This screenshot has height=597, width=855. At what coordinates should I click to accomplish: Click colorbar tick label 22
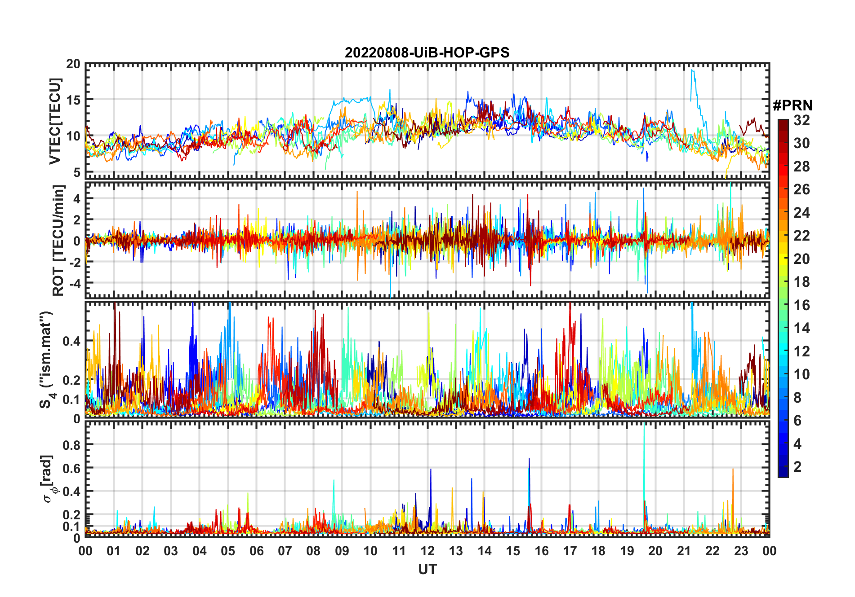click(802, 236)
